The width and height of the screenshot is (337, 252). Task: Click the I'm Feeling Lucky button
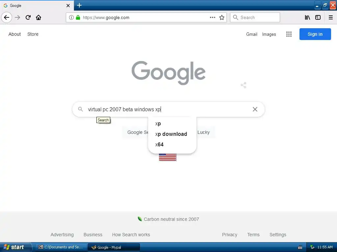[x=205, y=132]
